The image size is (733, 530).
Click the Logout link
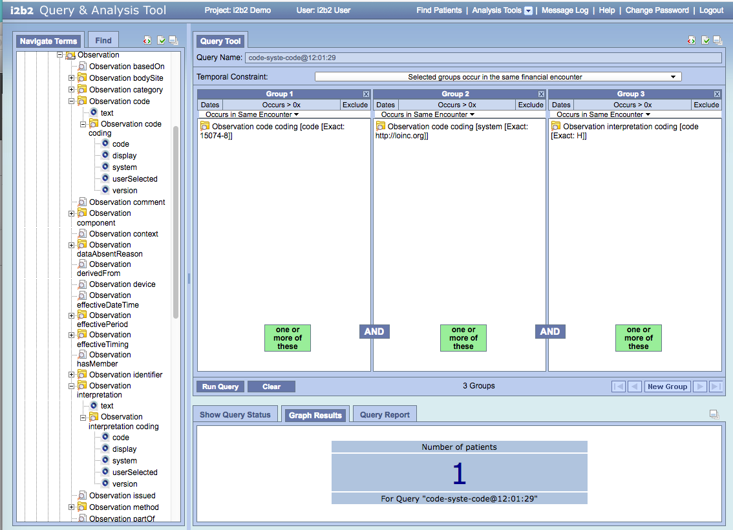(x=711, y=10)
